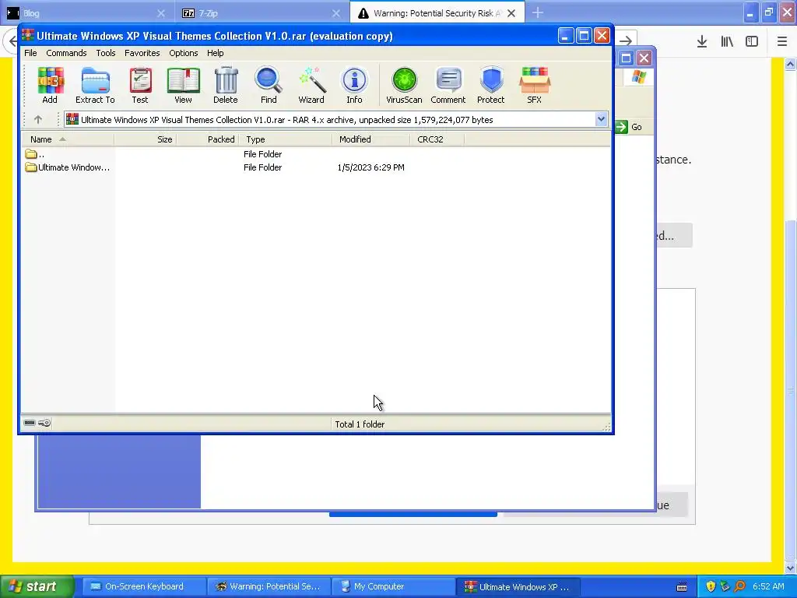This screenshot has height=598, width=797.
Task: Launch the Wizard wand tool
Action: tap(311, 86)
